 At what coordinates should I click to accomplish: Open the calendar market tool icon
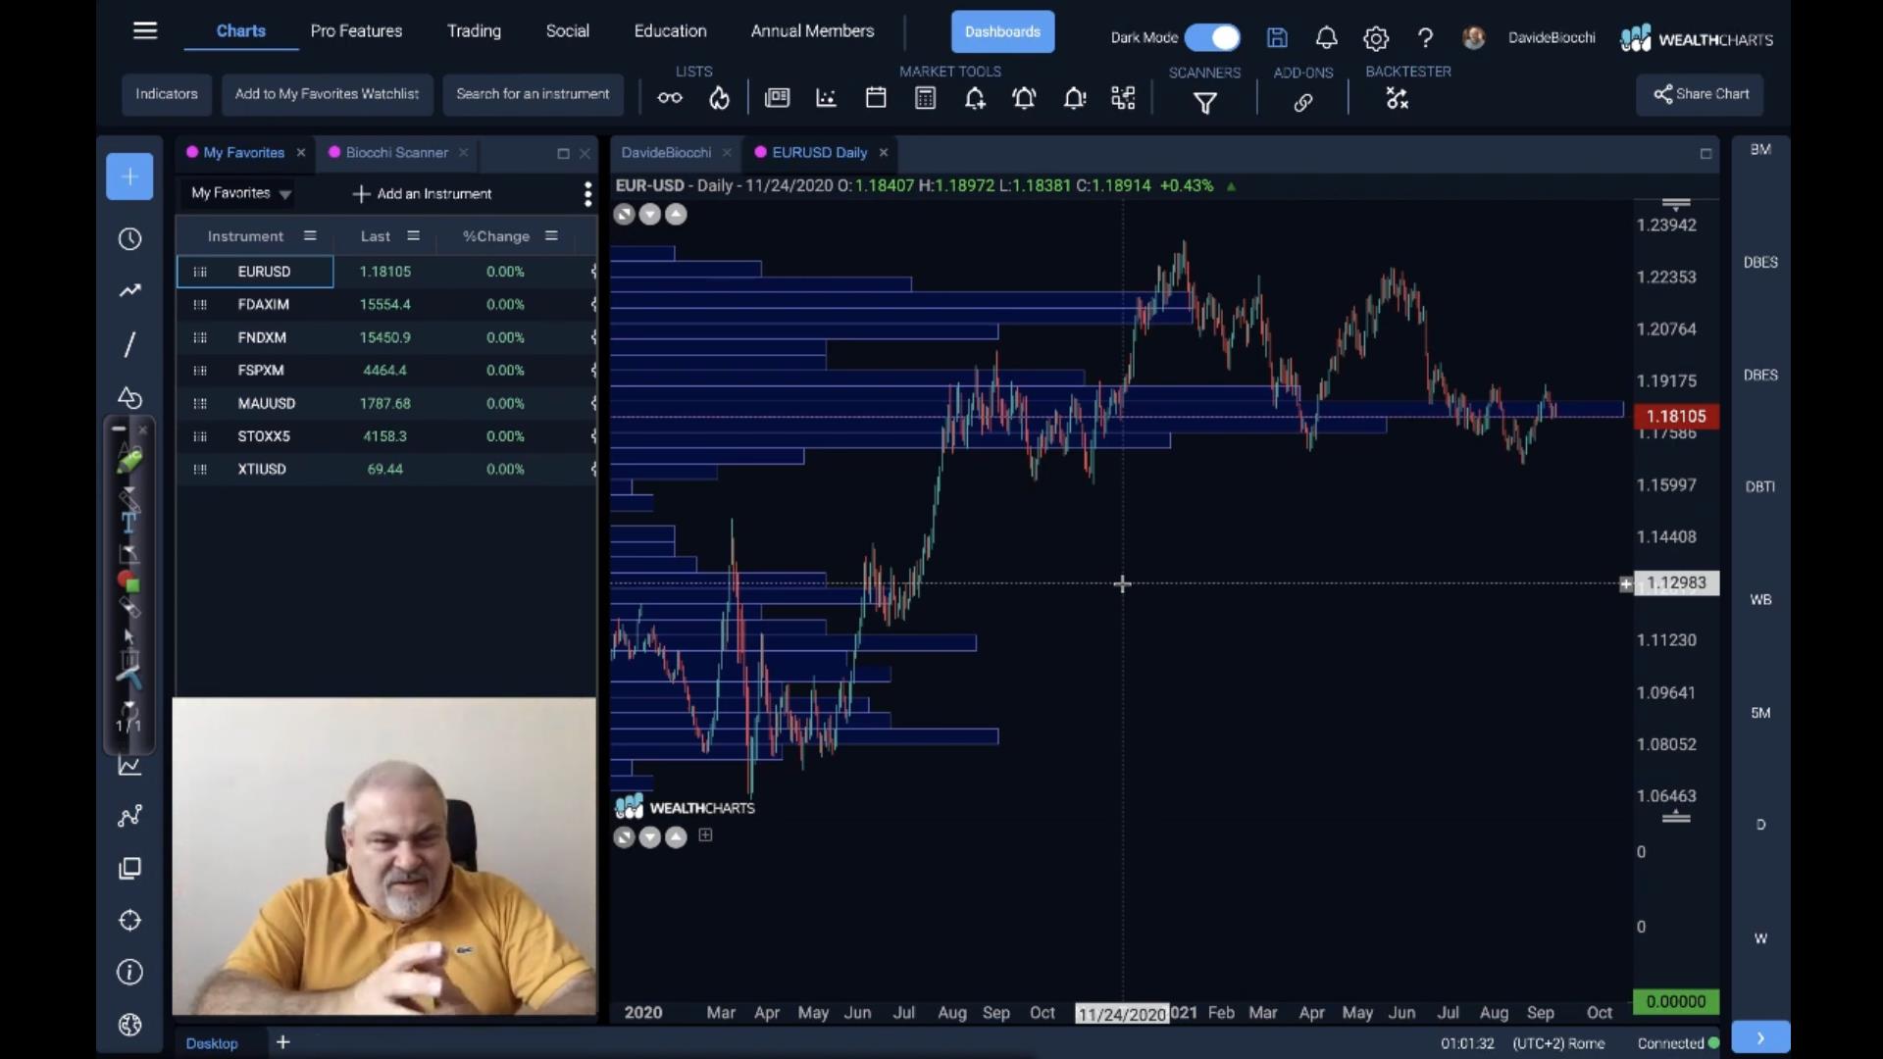pos(876,98)
